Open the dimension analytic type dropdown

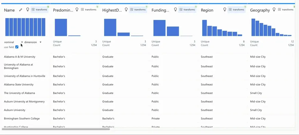click(33, 42)
